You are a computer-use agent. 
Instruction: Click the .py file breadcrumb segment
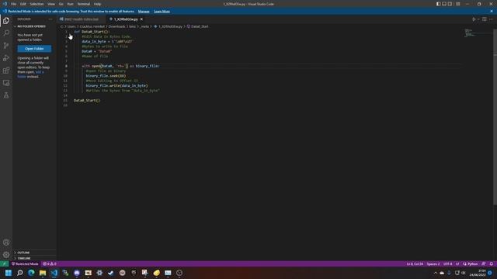click(170, 26)
